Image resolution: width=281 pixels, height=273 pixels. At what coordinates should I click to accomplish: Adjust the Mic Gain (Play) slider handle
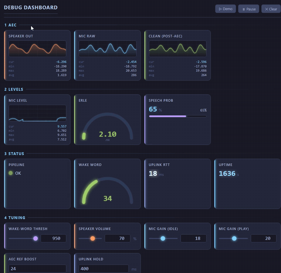(234, 239)
